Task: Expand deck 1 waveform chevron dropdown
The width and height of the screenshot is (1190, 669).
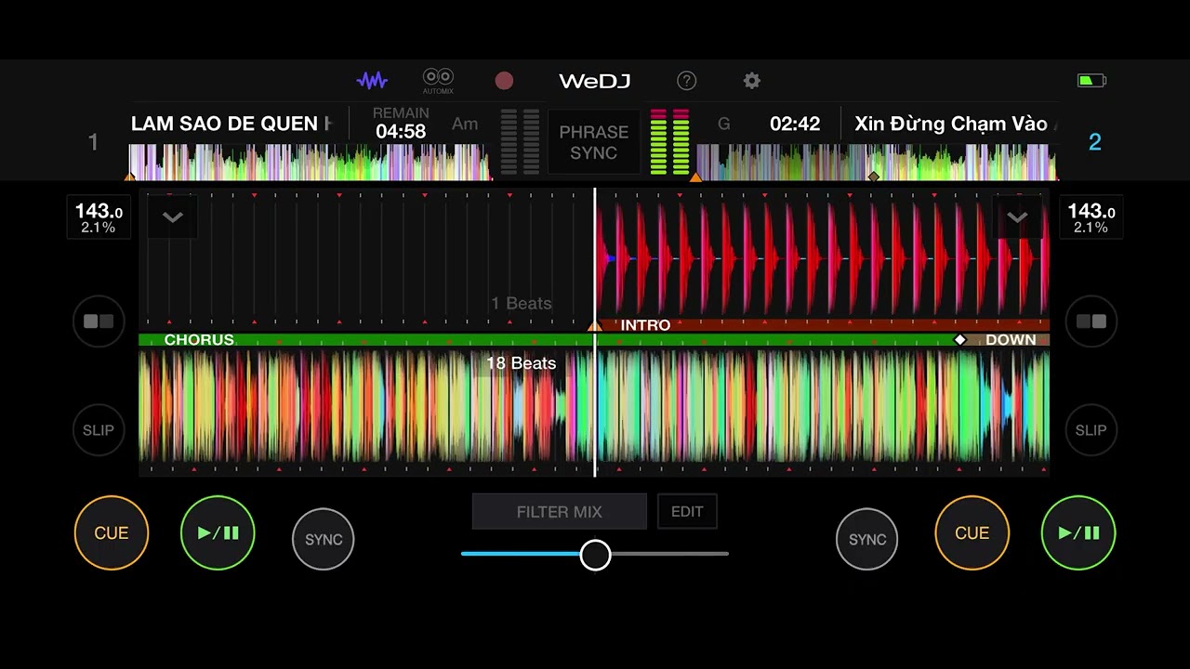Action: pos(172,217)
